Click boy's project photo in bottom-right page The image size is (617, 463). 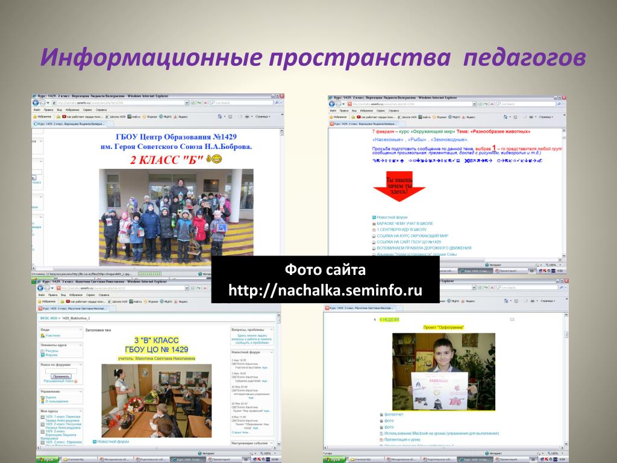(x=443, y=371)
